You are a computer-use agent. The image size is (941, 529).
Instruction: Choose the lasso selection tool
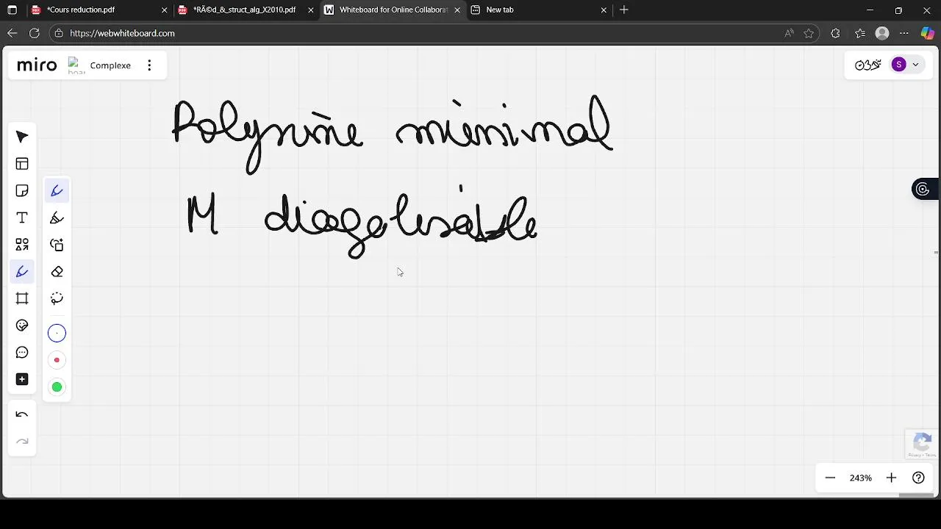(x=57, y=298)
